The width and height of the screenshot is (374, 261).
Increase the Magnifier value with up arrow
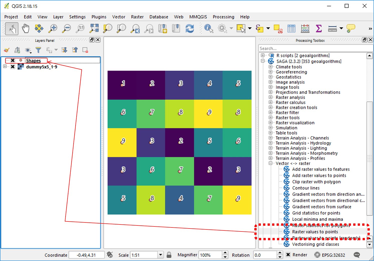coord(225,253)
